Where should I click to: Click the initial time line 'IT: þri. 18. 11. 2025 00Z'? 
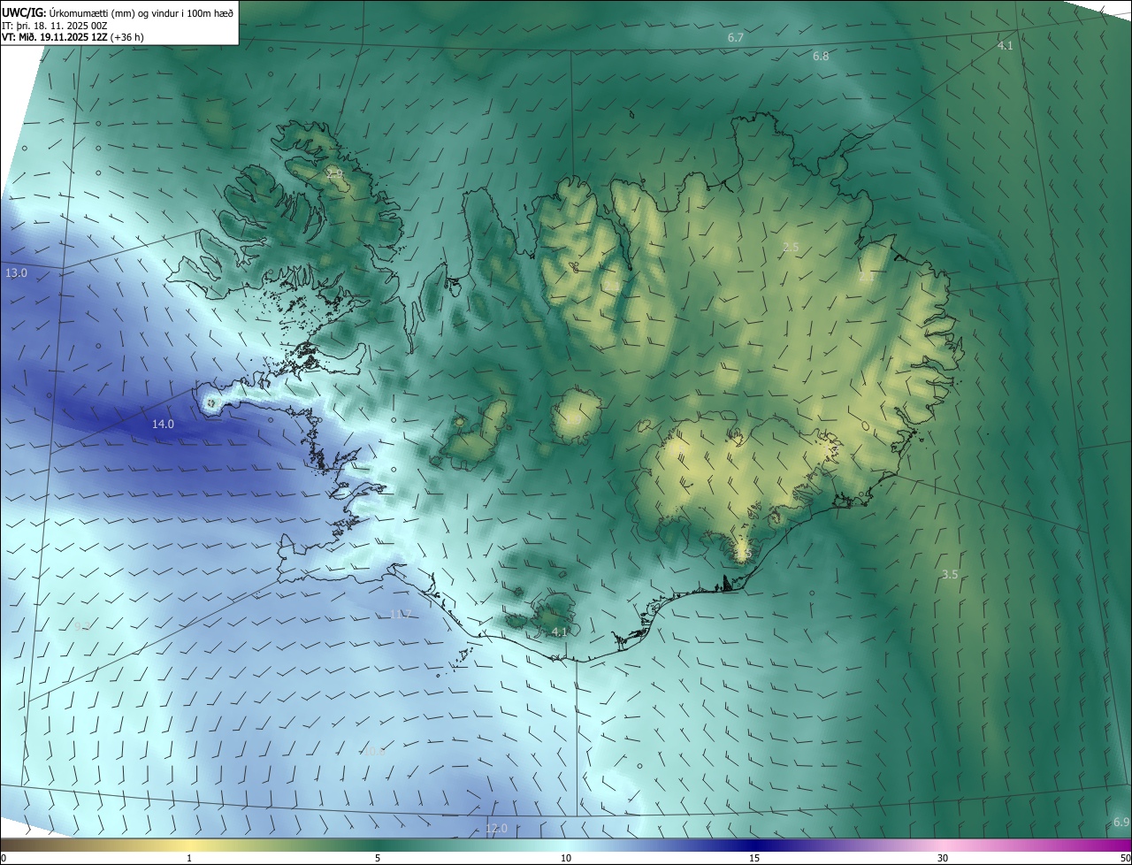[x=55, y=26]
